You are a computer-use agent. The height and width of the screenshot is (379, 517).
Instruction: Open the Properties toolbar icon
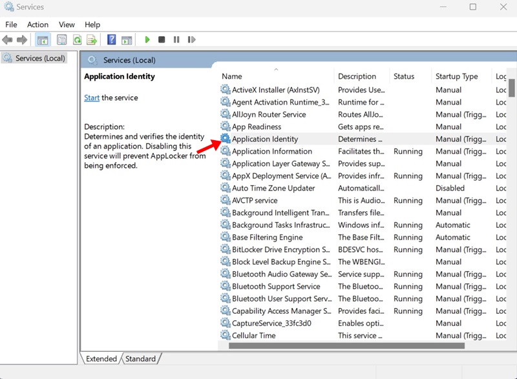point(61,40)
